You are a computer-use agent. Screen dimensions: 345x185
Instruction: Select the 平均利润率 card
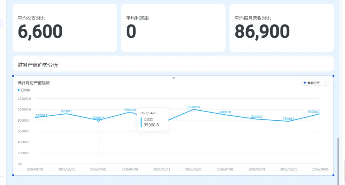(173, 28)
